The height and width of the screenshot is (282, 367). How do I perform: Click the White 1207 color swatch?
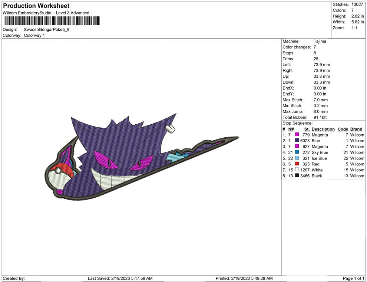pos(297,169)
